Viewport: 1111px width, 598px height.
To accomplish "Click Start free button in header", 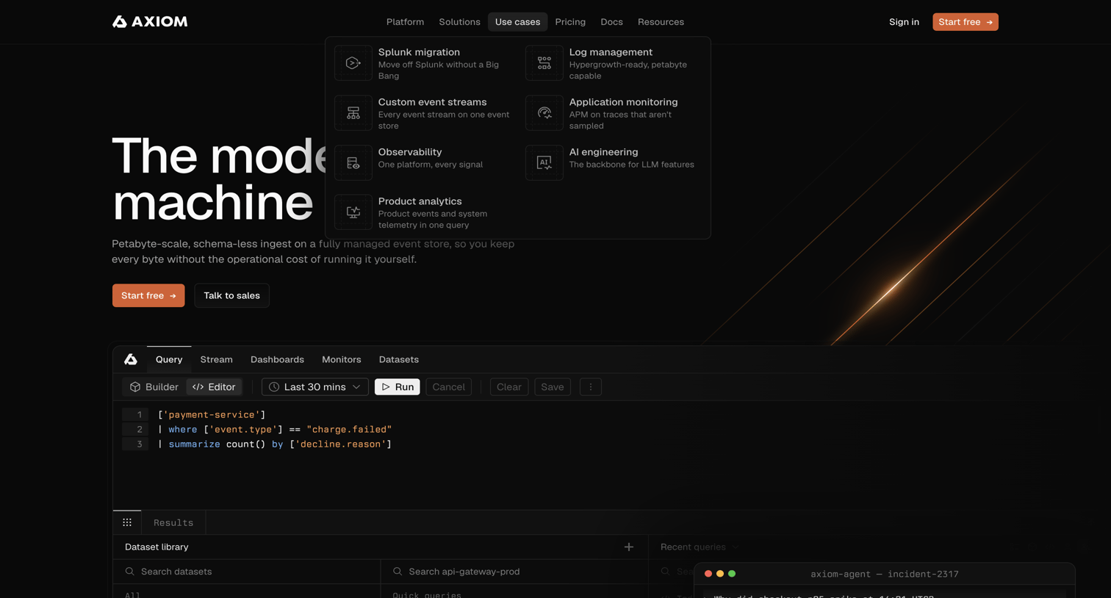I will pos(966,22).
